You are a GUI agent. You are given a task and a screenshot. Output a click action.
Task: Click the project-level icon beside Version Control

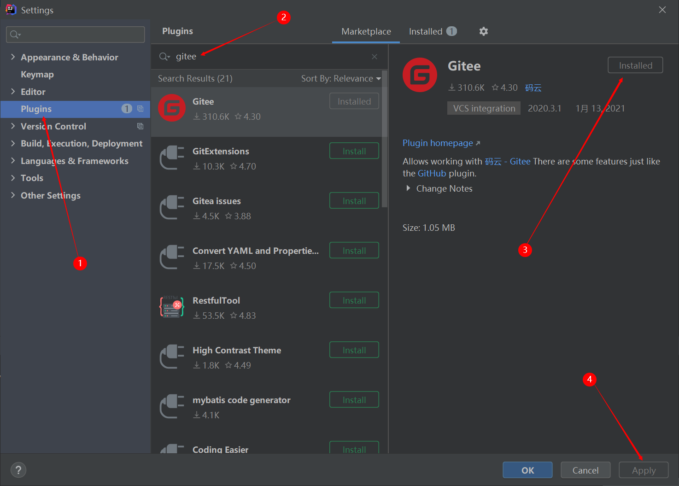(x=140, y=126)
